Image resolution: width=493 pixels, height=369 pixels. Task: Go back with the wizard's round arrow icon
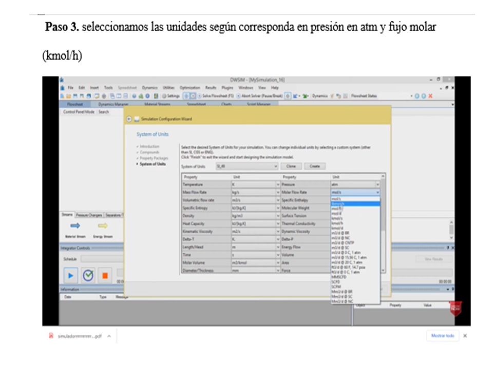coord(129,119)
